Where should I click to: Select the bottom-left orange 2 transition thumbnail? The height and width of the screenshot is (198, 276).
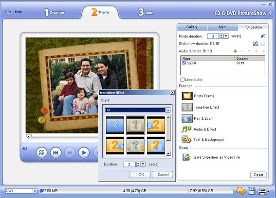pyautogui.click(x=115, y=146)
